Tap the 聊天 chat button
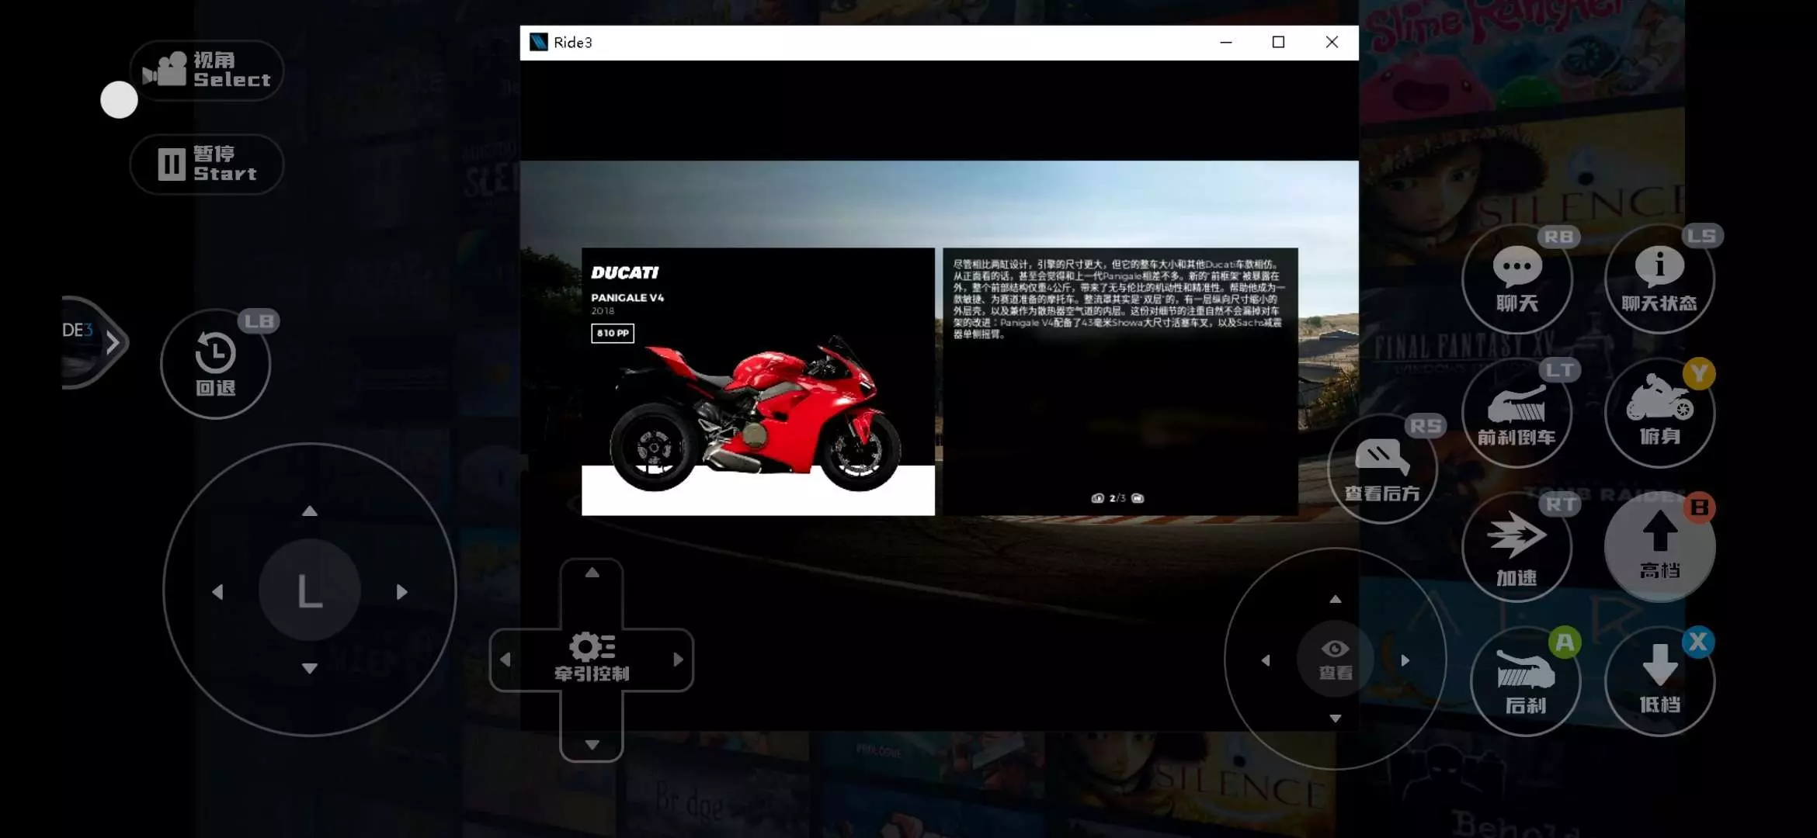The height and width of the screenshot is (838, 1817). 1516,279
